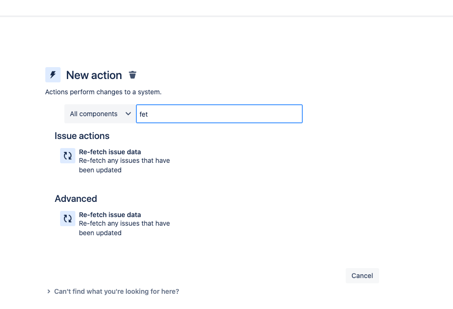453x309 pixels.
Task: Focus the search field containing "fet"
Action: tap(219, 114)
